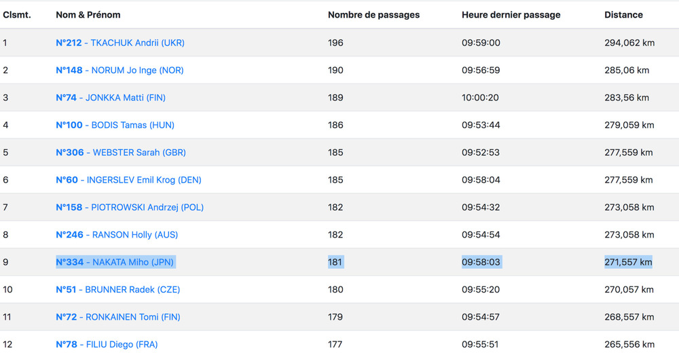
Task: Click the Nom & Prénom column header
Action: click(x=88, y=14)
